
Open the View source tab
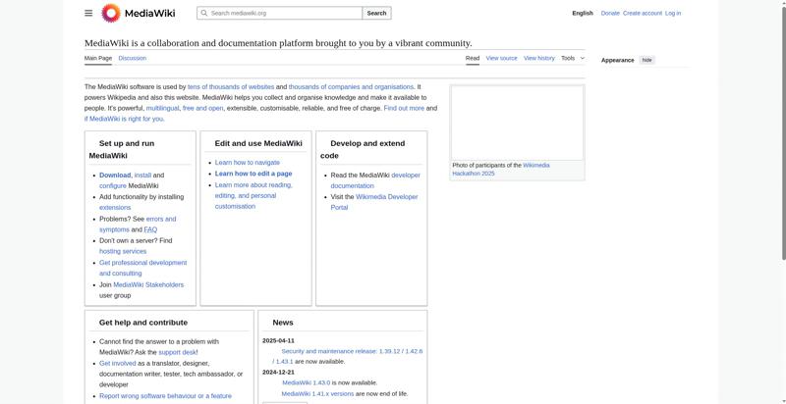[501, 59]
